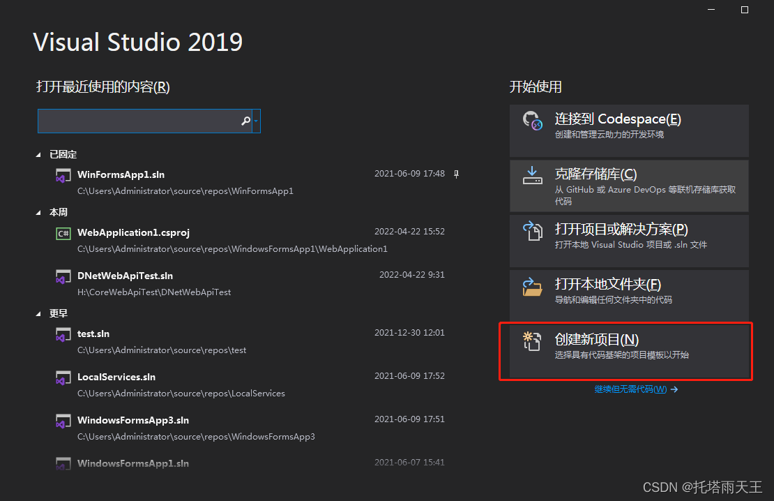Click the clone repository download icon
Viewport: 774px width, 501px height.
click(533, 175)
